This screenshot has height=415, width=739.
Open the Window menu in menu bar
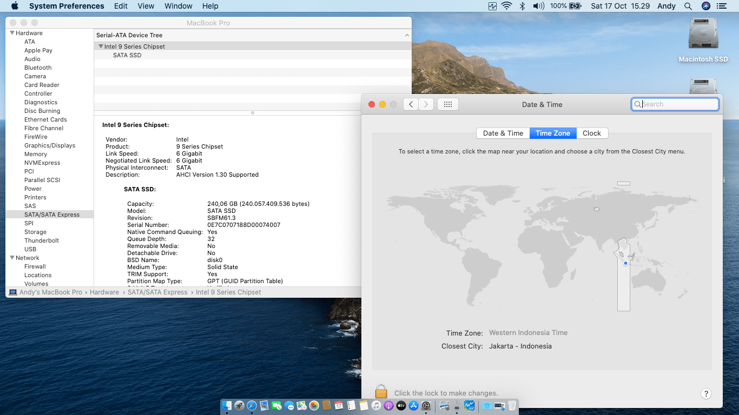[178, 6]
